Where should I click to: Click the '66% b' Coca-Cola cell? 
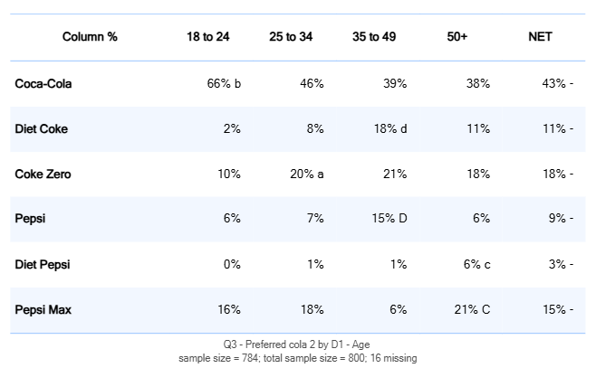(224, 83)
